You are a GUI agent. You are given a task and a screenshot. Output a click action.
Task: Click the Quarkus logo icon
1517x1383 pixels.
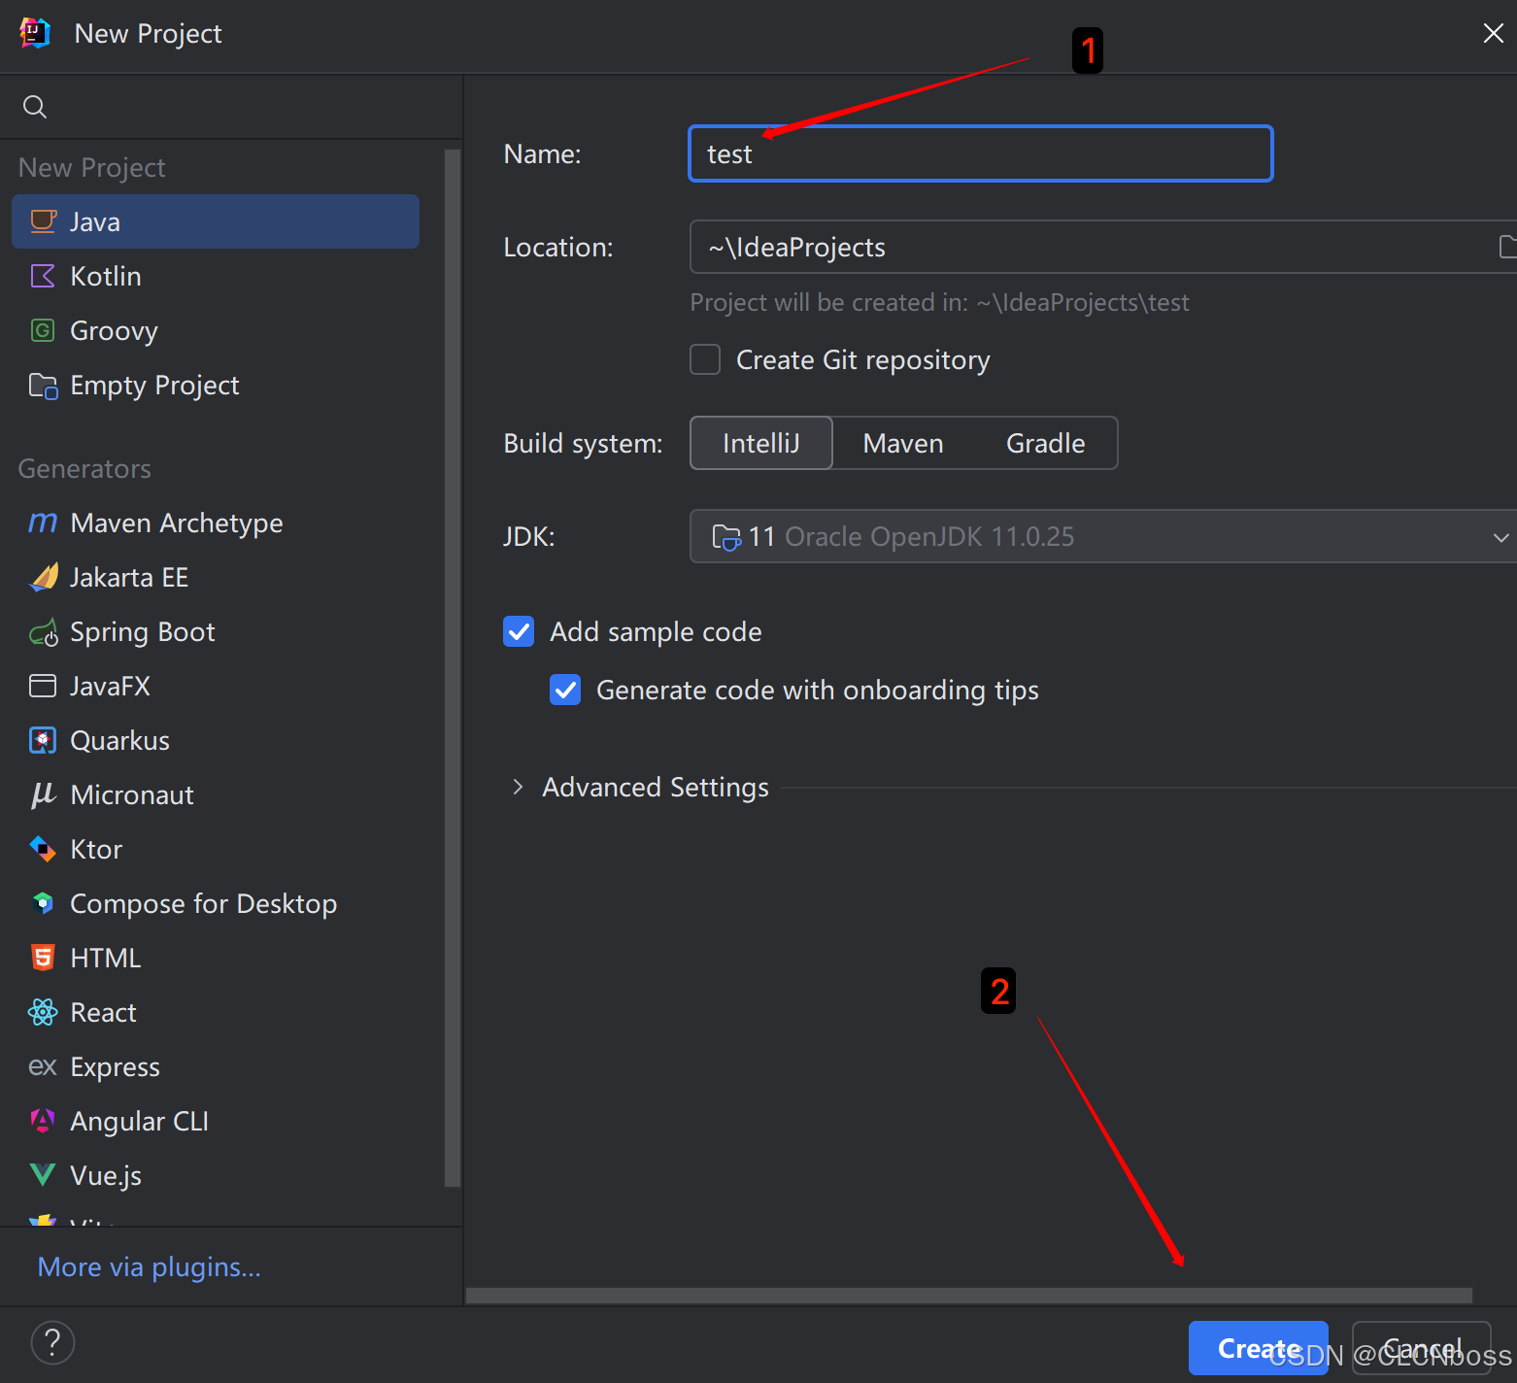point(43,740)
